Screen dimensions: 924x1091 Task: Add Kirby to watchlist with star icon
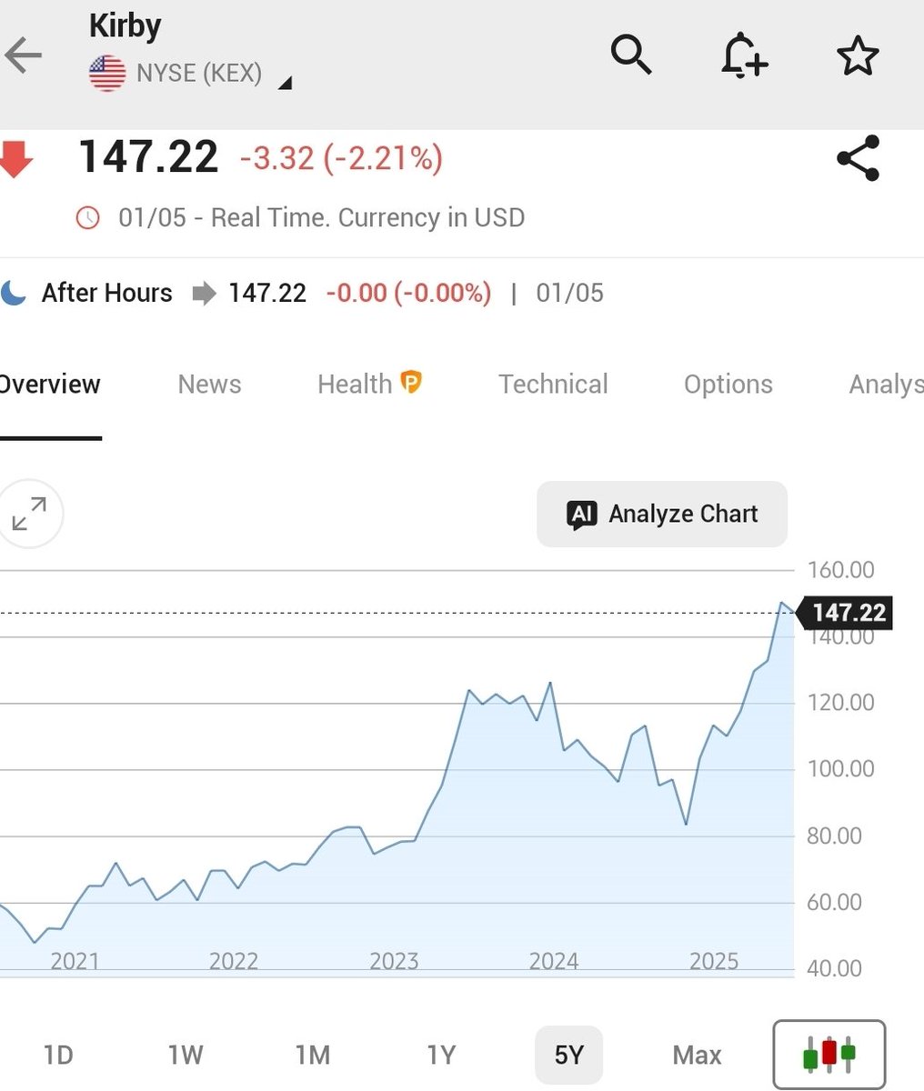[858, 56]
